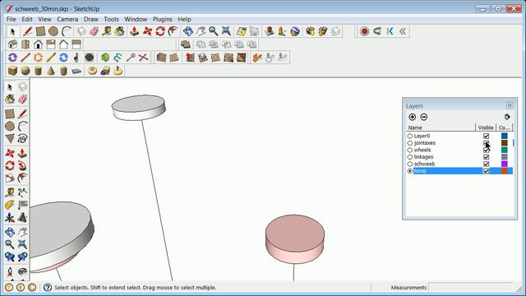Click the status bar help question icon
Viewport: 526px width, 296px height.
pyautogui.click(x=48, y=287)
